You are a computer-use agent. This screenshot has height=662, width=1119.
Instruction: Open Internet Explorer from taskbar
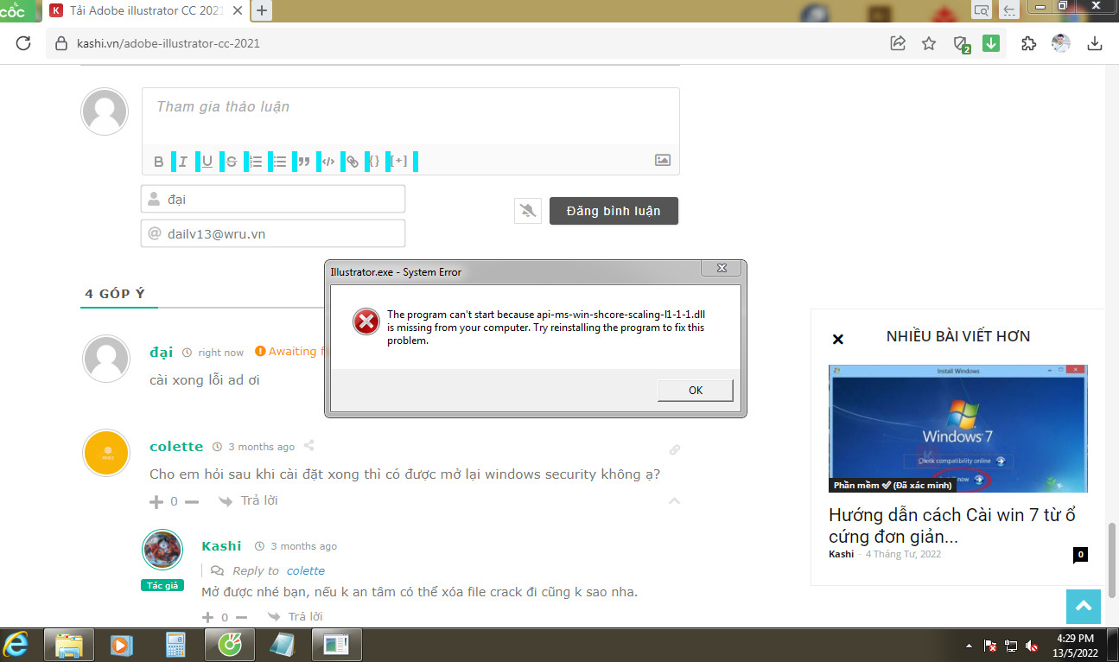16,645
